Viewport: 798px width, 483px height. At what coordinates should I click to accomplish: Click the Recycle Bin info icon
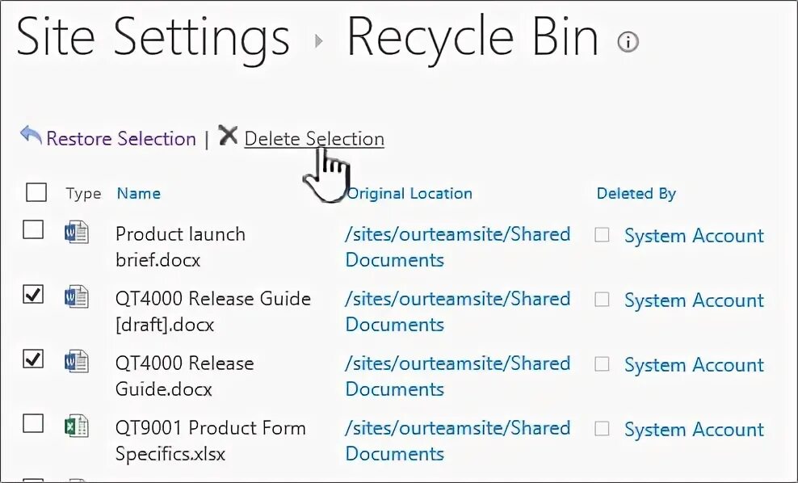[x=628, y=42]
